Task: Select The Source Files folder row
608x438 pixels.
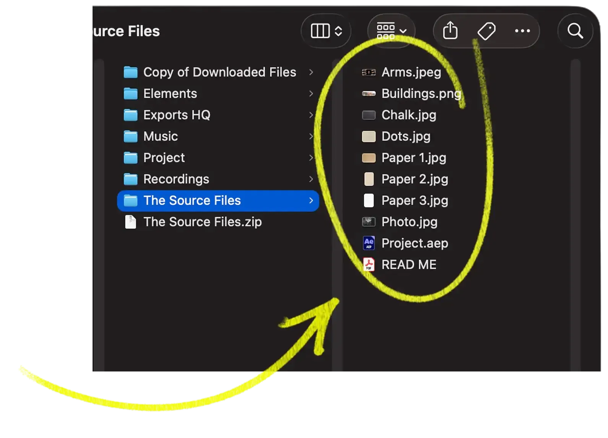Action: [218, 201]
